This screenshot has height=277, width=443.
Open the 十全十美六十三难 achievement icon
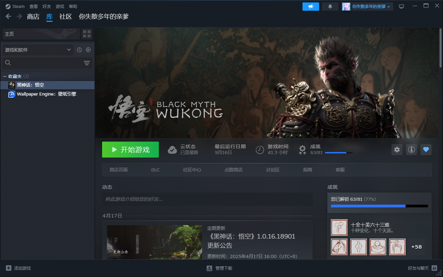(339, 227)
